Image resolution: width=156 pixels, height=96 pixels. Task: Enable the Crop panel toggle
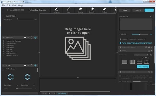coord(120,51)
